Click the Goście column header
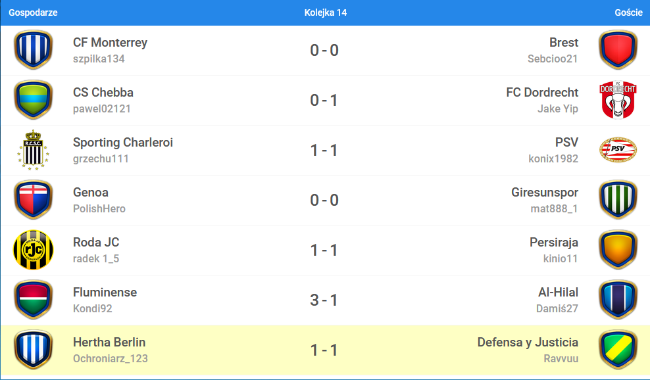Screen dimensions: 650x380 point(628,12)
